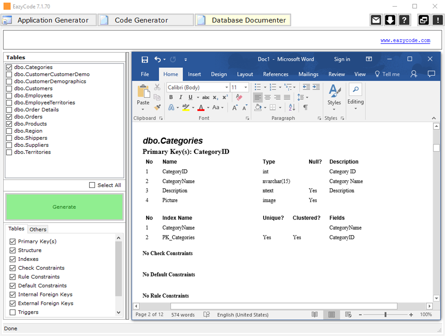Enable the Triggers checkbox
This screenshot has width=445, height=336.
(12, 312)
